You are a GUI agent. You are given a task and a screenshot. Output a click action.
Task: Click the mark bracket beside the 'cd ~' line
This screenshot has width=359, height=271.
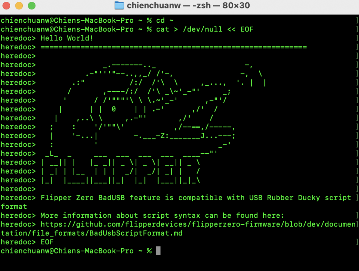[357, 21]
